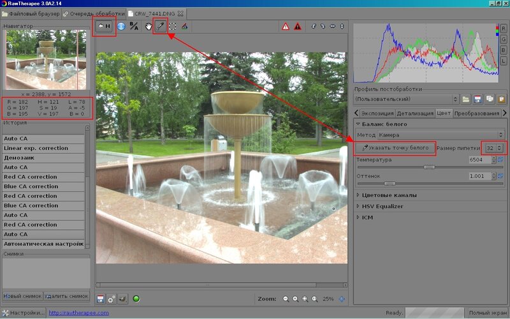Click the Температура value field
The height and width of the screenshot is (319, 510).
480,159
